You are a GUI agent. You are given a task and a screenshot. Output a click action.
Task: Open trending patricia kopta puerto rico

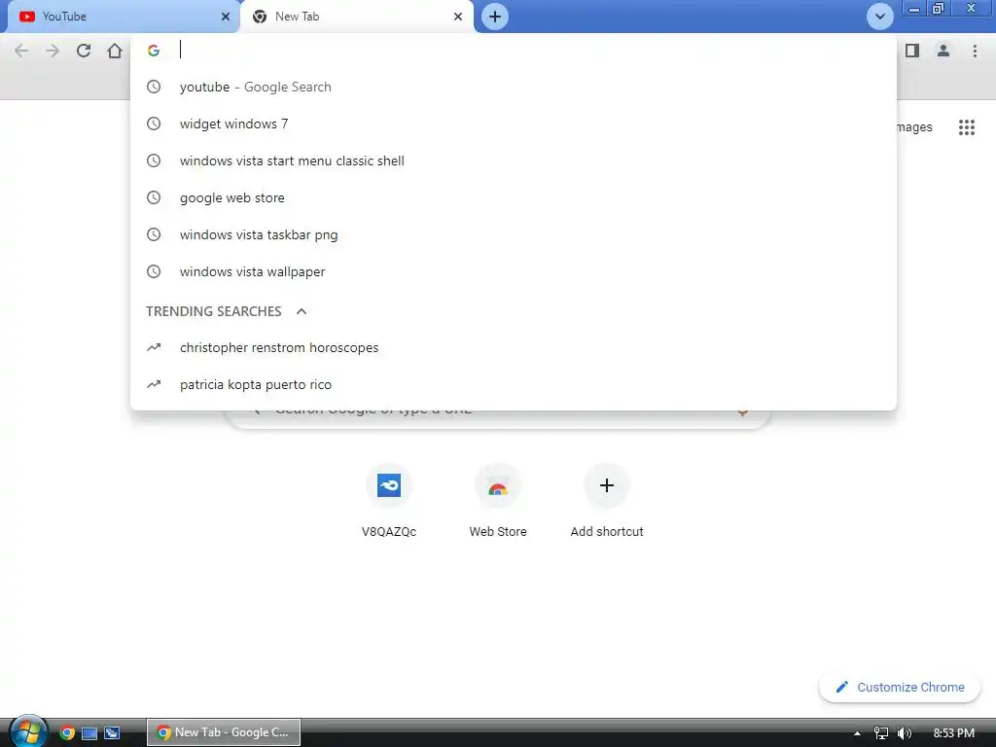pyautogui.click(x=514, y=384)
